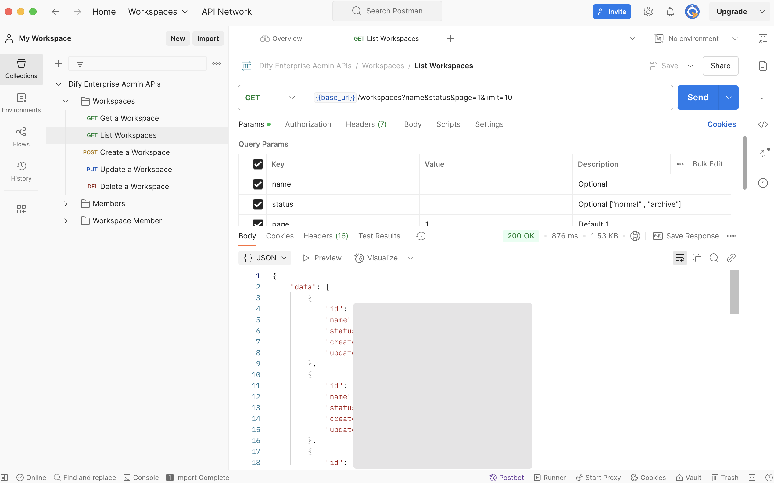Click the Share button

point(720,66)
